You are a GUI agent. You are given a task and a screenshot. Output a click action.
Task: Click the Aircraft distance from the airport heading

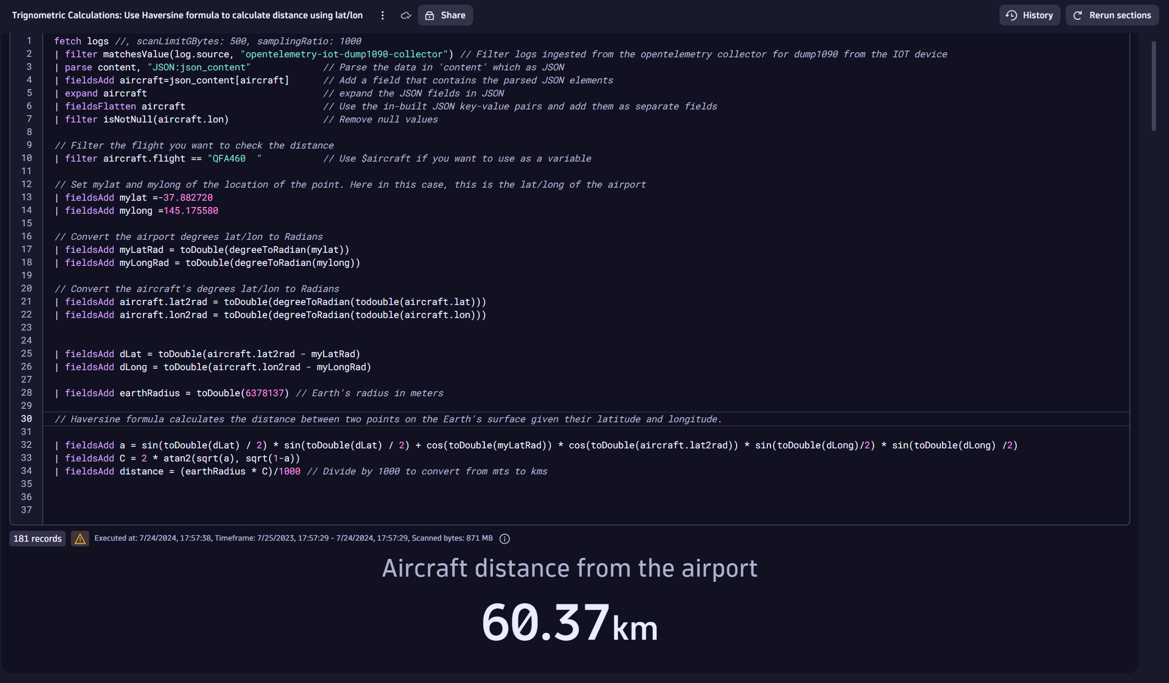570,568
